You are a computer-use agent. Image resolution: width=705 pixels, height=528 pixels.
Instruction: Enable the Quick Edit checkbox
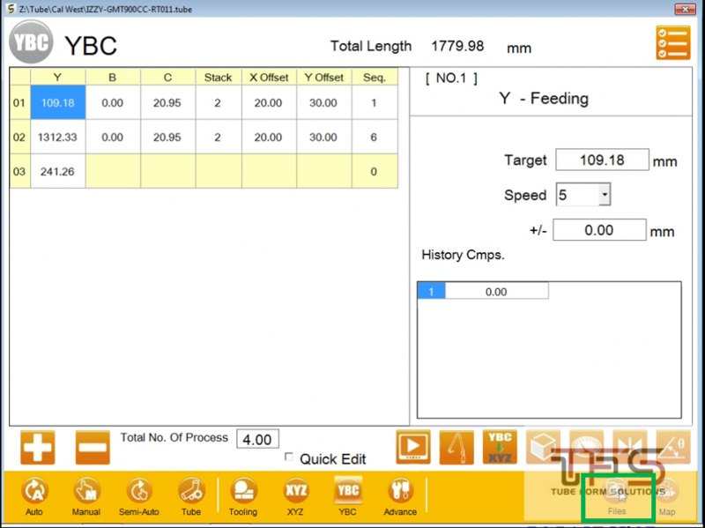289,457
